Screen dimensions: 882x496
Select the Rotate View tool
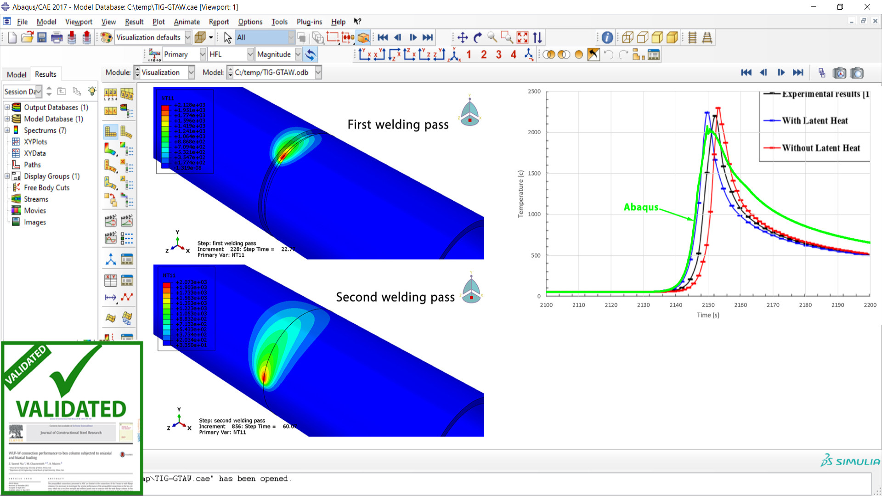pyautogui.click(x=478, y=38)
